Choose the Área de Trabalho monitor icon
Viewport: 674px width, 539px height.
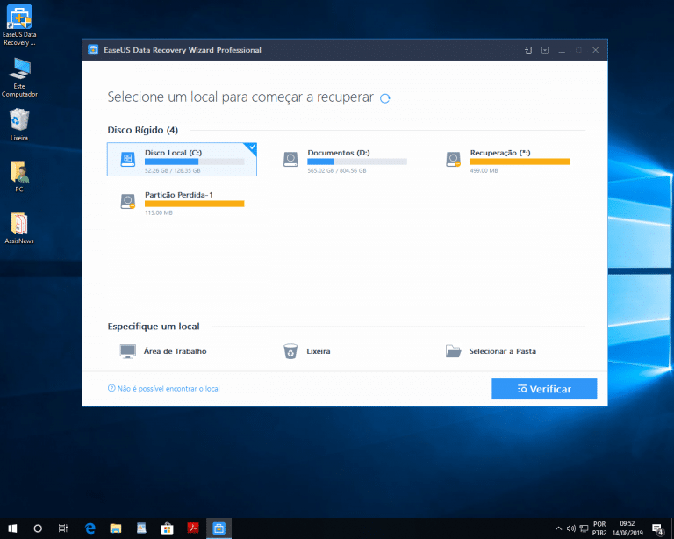(x=127, y=351)
